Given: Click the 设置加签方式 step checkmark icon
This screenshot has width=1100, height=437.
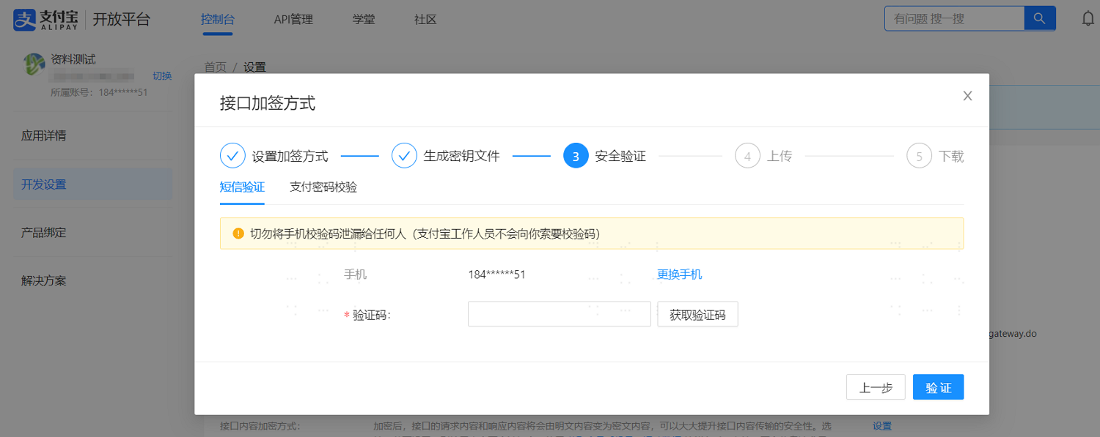Looking at the screenshot, I should (x=232, y=156).
